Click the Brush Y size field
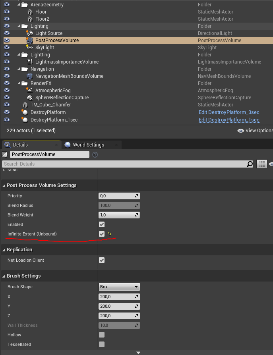The height and width of the screenshot is (355, 273). coord(119,306)
